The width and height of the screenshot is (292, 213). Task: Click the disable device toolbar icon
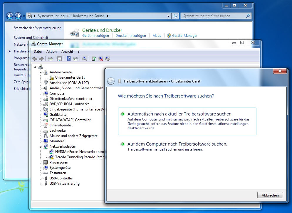[107, 59]
